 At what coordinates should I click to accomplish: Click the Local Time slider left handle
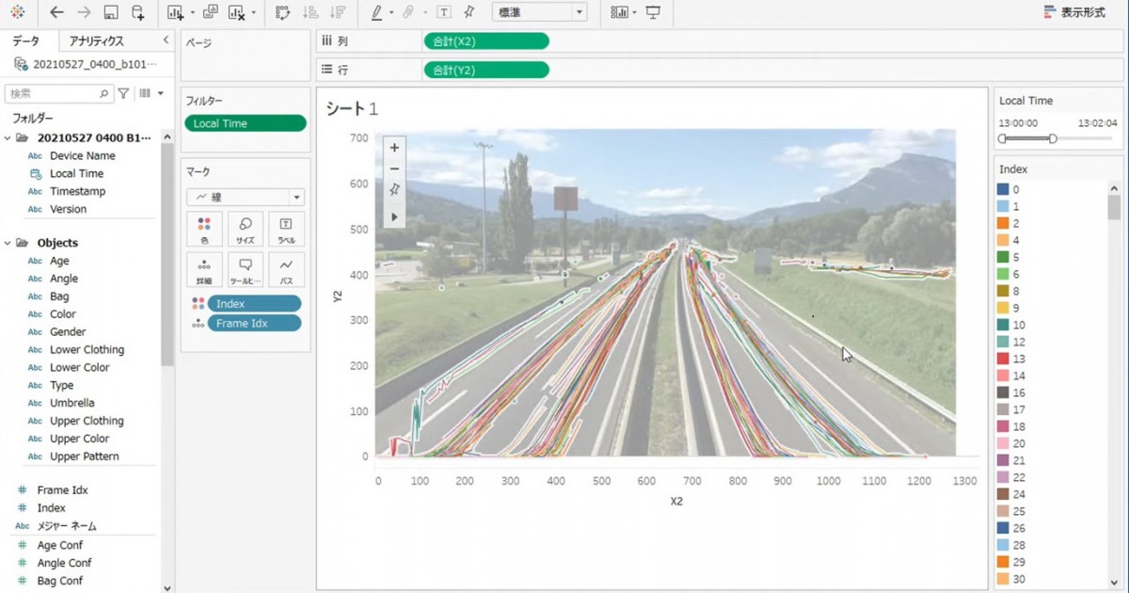click(x=1003, y=138)
